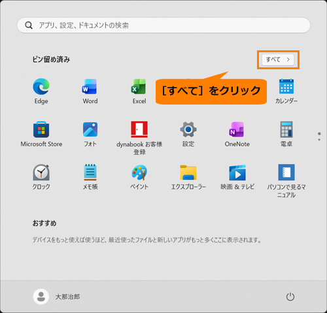This screenshot has width=327, height=313.
Task: Click the 大那治郎 account name
Action: [67, 297]
